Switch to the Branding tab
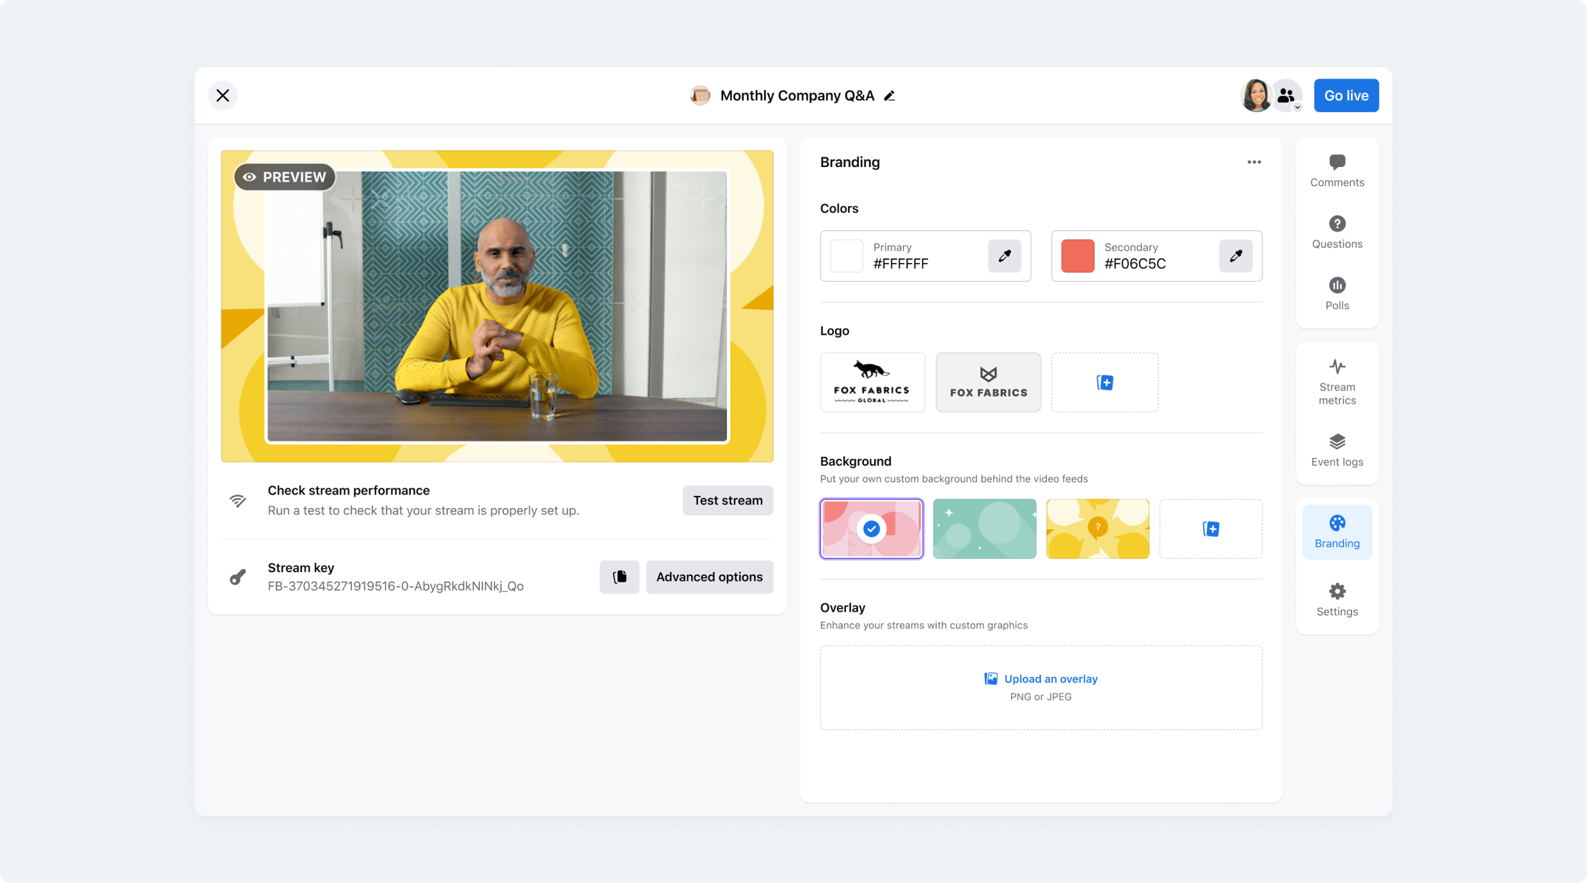Image resolution: width=1587 pixels, height=883 pixels. pos(1337,531)
